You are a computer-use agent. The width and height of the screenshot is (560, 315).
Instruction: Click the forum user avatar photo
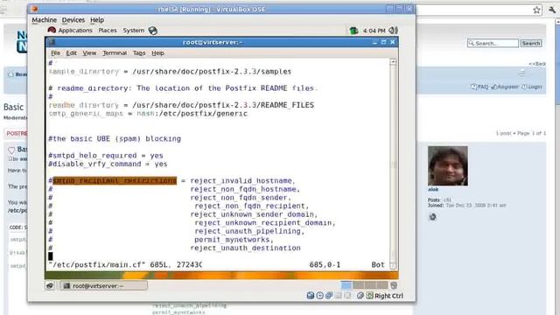coord(448,165)
